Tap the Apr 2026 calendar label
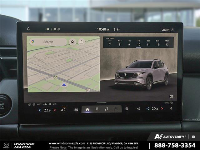Screen dimensions: 200x150 pos(110,38)
